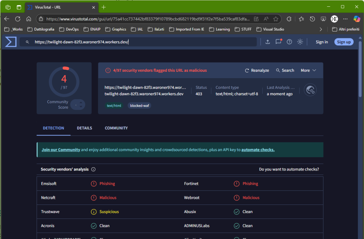This screenshot has height=239, width=364.
Task: Open the Imported From IE folder
Action: (x=187, y=29)
